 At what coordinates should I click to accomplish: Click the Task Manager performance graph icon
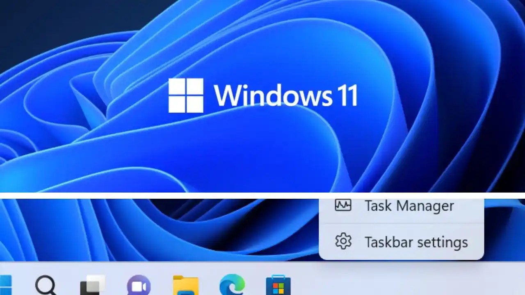343,206
